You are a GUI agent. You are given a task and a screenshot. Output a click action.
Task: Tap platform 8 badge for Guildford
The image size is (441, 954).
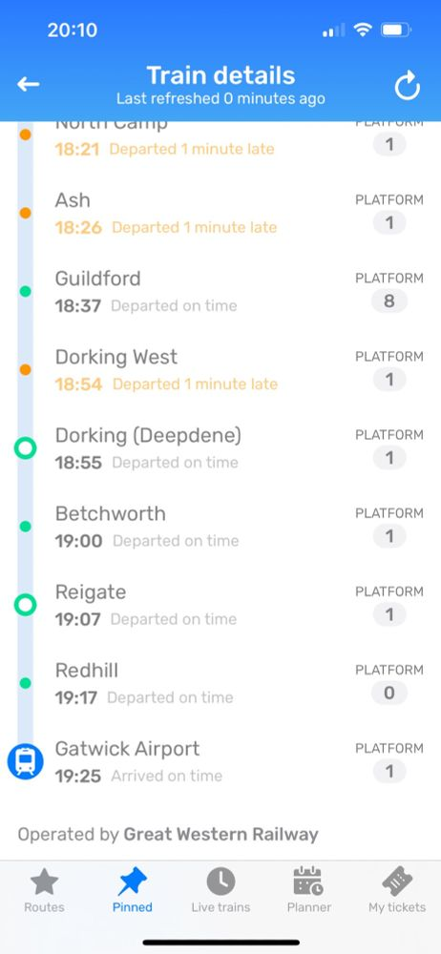point(389,301)
